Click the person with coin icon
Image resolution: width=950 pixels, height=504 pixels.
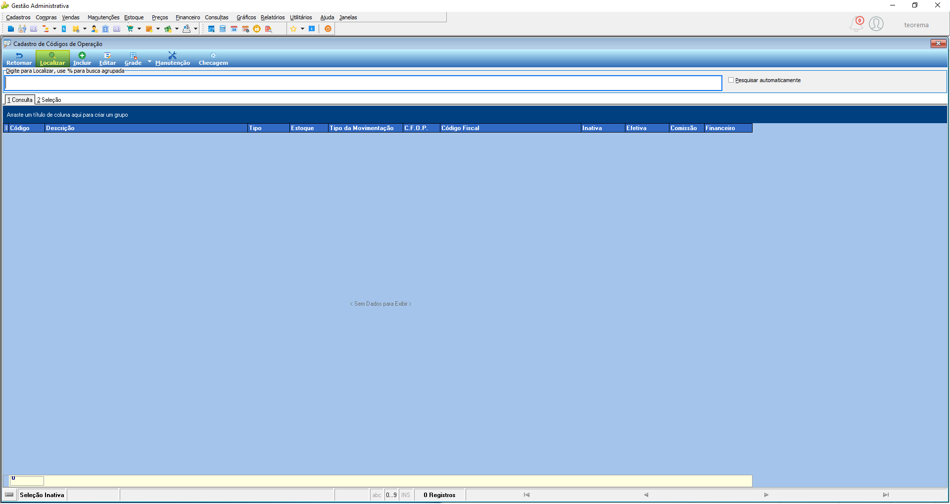tap(94, 29)
